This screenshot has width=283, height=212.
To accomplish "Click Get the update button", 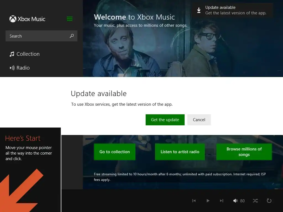I will tap(165, 120).
